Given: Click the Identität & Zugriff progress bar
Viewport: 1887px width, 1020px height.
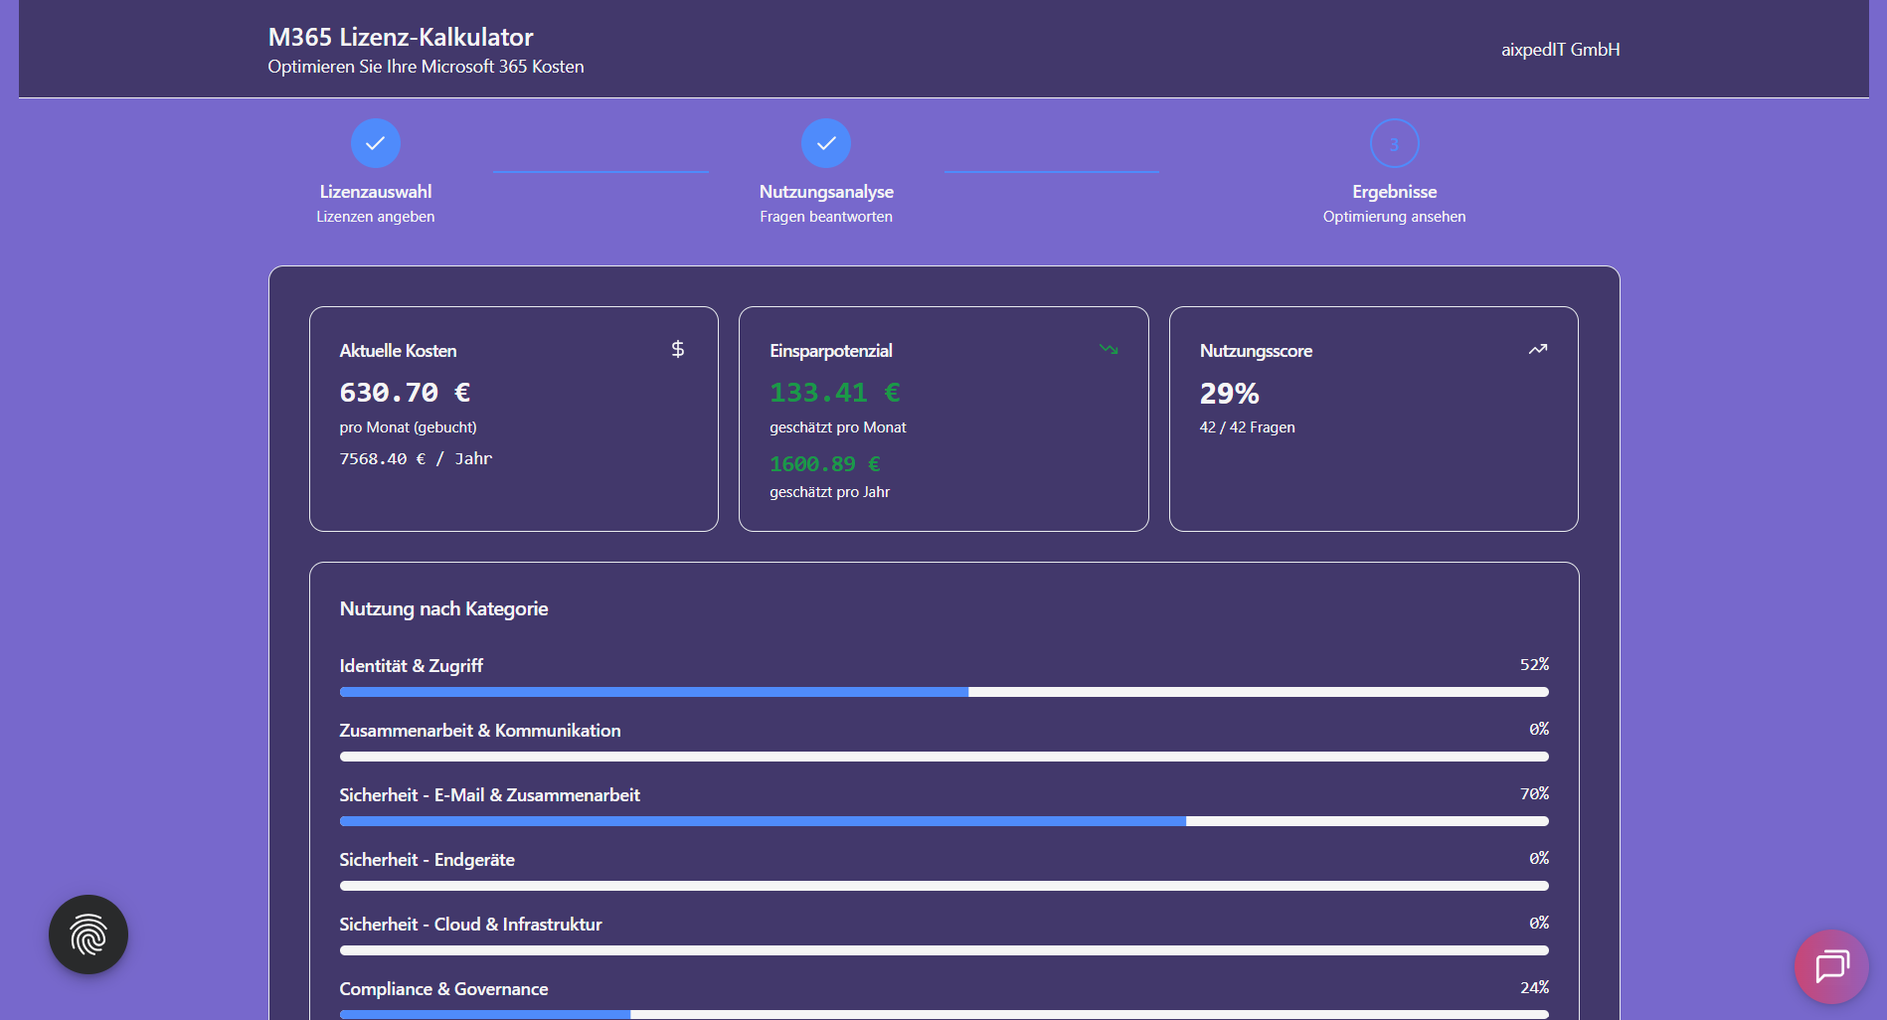Looking at the screenshot, I should tap(943, 692).
